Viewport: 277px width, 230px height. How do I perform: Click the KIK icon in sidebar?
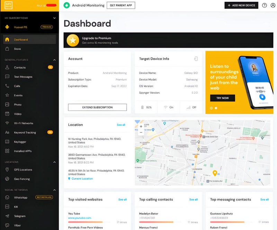point(7,207)
